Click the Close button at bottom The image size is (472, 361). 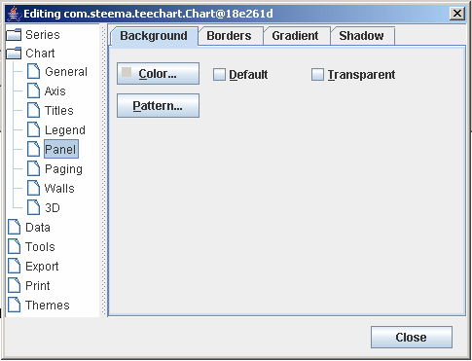[412, 338]
